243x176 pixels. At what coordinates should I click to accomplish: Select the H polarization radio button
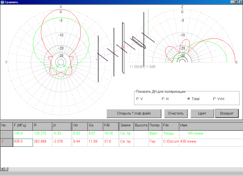(x=163, y=99)
